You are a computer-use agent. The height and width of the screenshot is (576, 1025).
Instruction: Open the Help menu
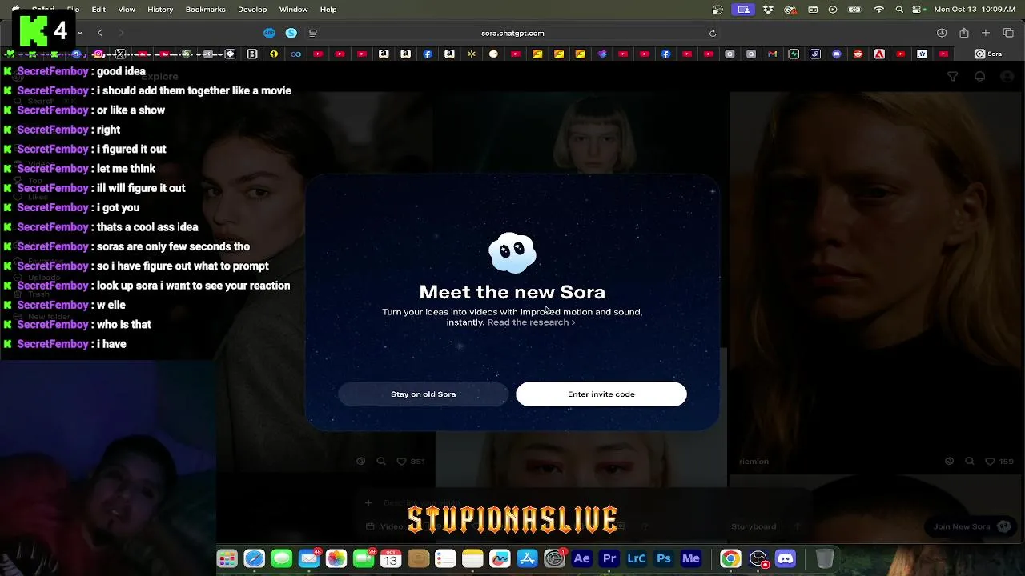tap(328, 10)
